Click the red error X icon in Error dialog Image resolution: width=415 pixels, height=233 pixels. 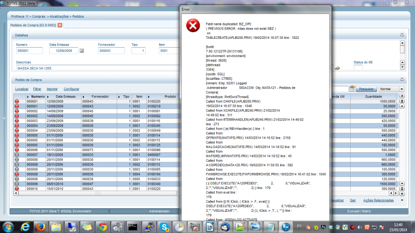pos(193,25)
